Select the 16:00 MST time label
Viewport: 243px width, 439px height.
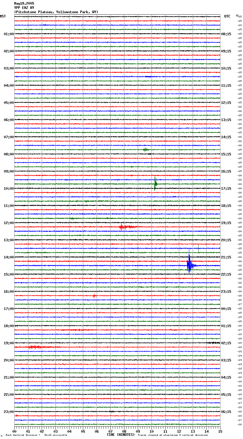pyautogui.click(x=9, y=292)
